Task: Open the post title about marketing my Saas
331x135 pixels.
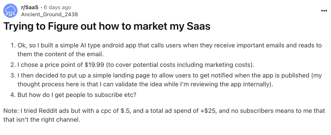Action: click(107, 27)
